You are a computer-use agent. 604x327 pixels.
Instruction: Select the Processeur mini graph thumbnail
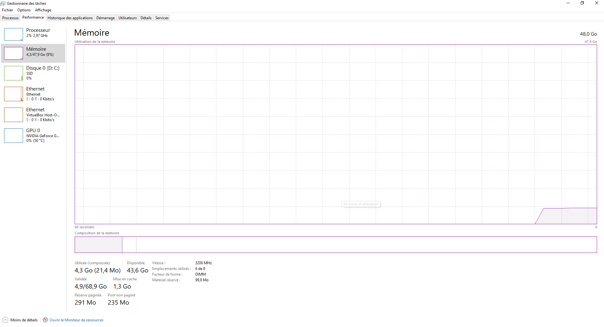pos(14,34)
